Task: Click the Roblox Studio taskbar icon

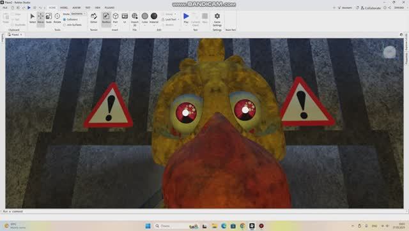Action: [252, 226]
